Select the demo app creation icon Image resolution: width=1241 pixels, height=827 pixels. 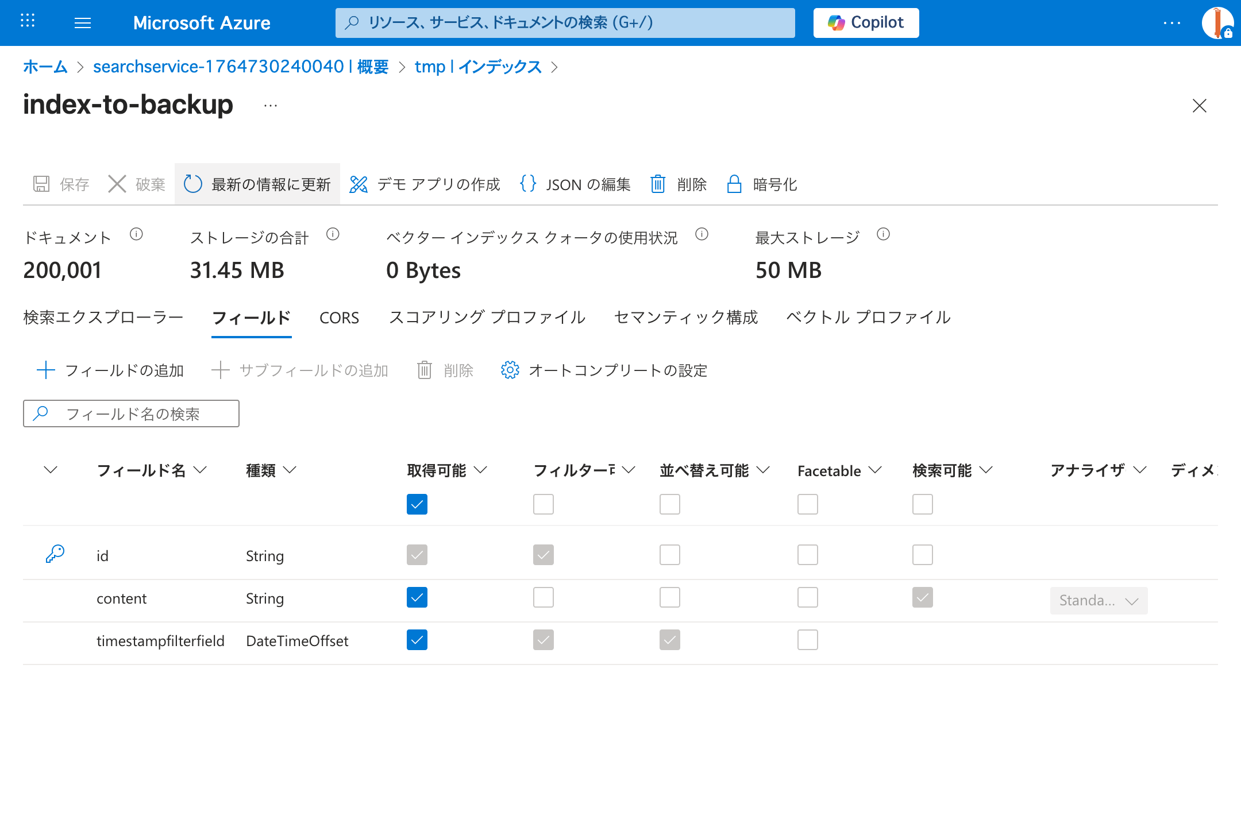[x=359, y=184]
